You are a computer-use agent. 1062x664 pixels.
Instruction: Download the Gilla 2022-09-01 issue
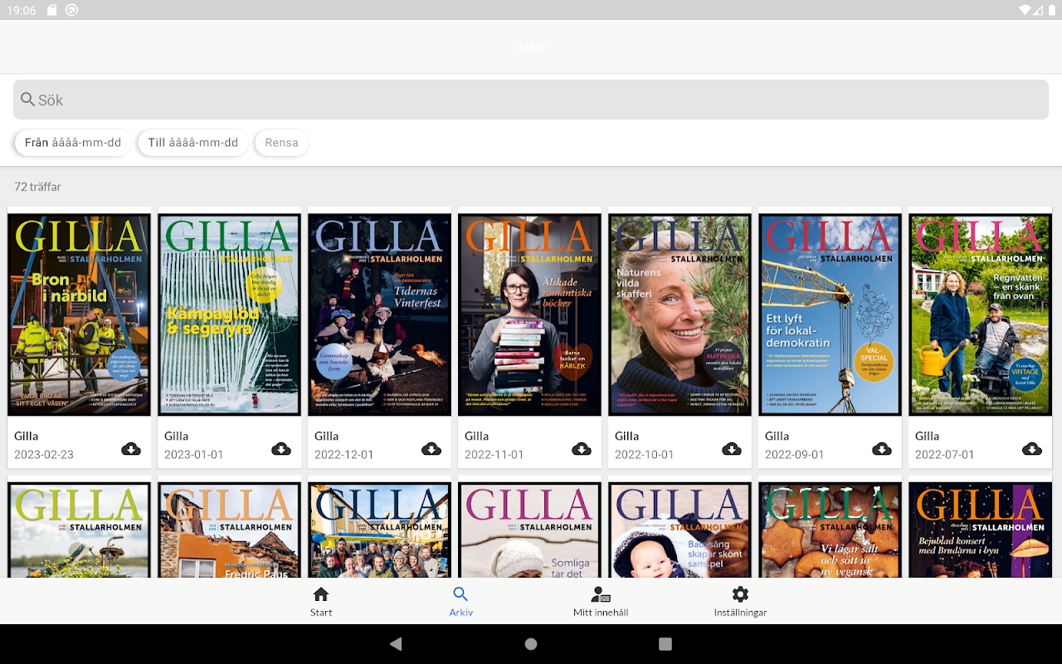point(882,449)
